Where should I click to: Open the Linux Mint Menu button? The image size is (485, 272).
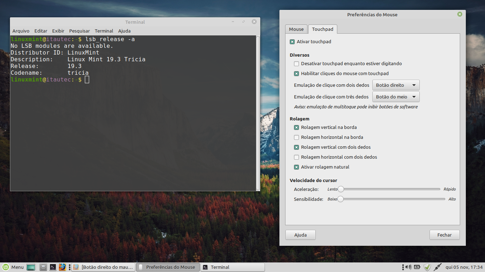pos(13,267)
